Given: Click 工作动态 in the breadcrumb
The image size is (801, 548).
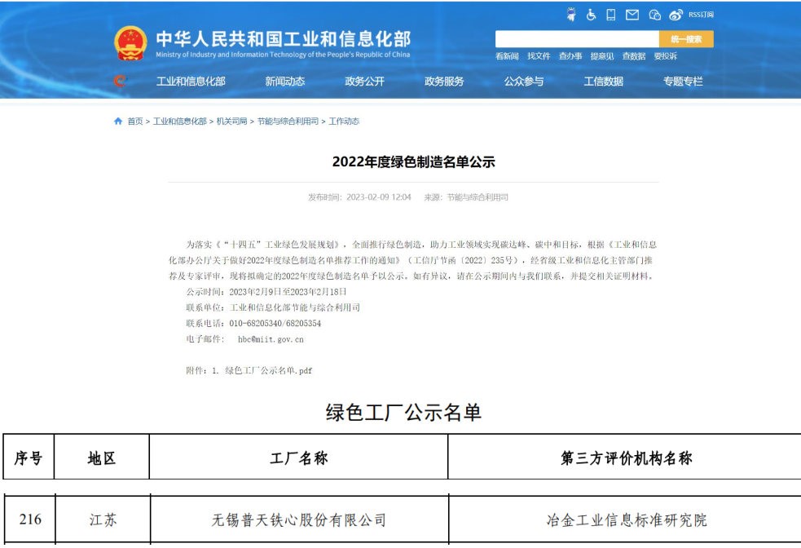Looking at the screenshot, I should tap(344, 122).
